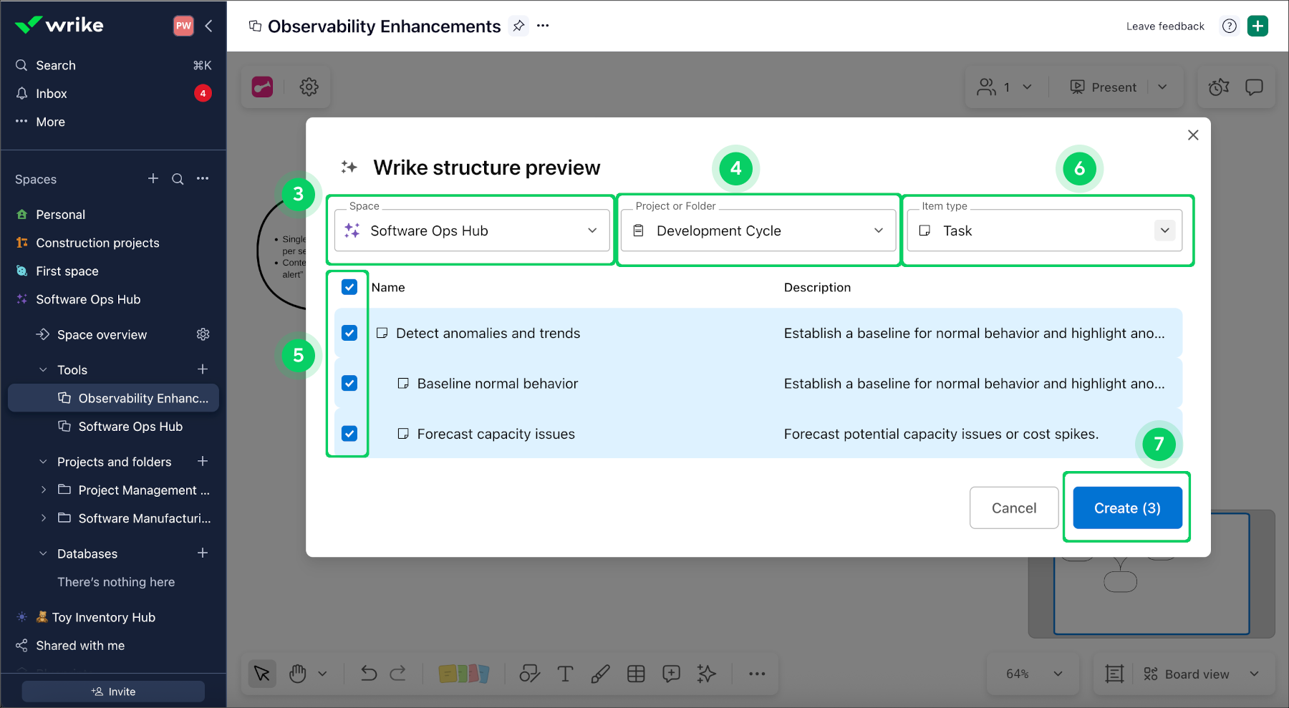Image resolution: width=1289 pixels, height=708 pixels.
Task: Uncheck the select-all checkbox by Name
Action: coord(349,287)
